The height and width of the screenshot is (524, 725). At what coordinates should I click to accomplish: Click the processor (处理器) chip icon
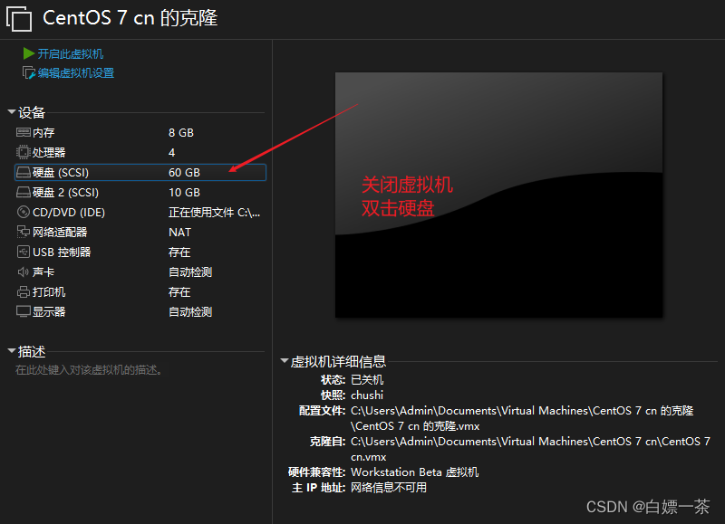pyautogui.click(x=24, y=152)
